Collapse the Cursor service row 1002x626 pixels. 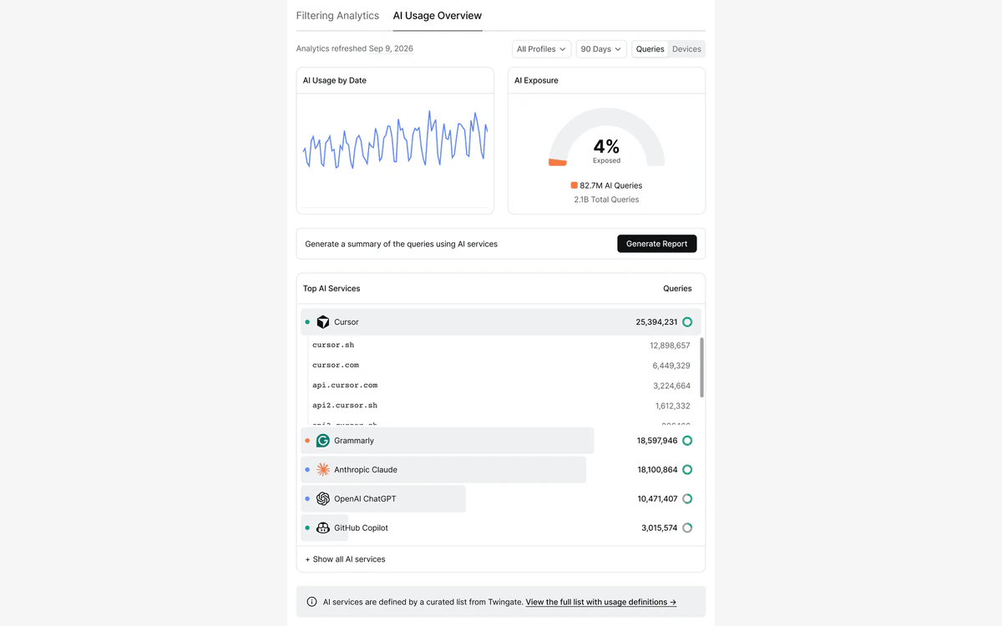click(501, 322)
